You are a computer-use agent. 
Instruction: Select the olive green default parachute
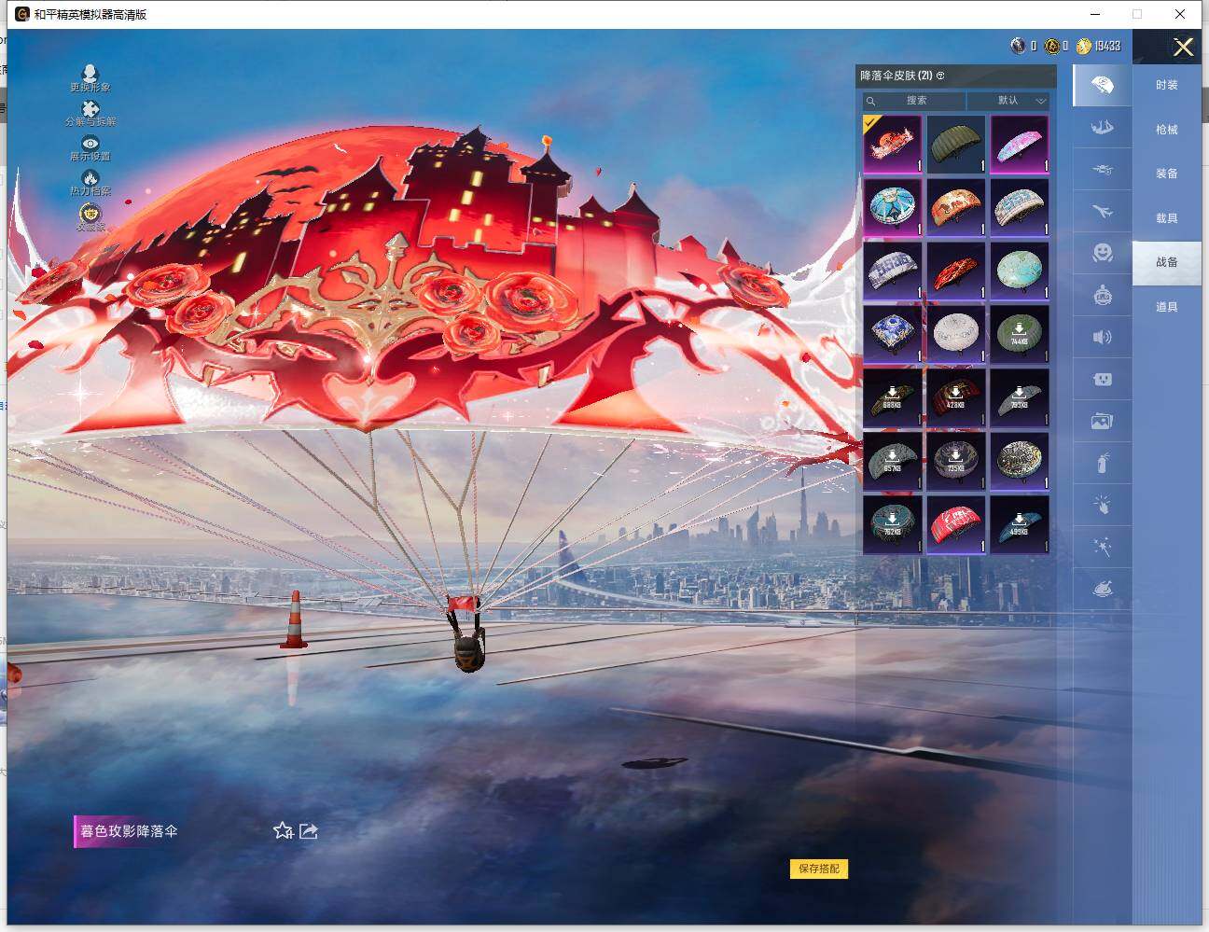956,144
